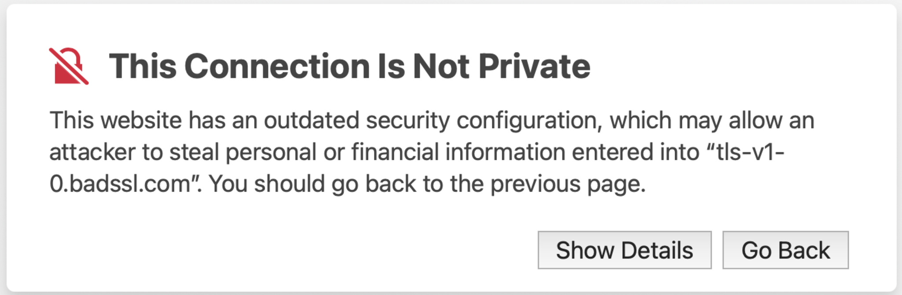Click the word 'steal' in warning text

click(194, 152)
